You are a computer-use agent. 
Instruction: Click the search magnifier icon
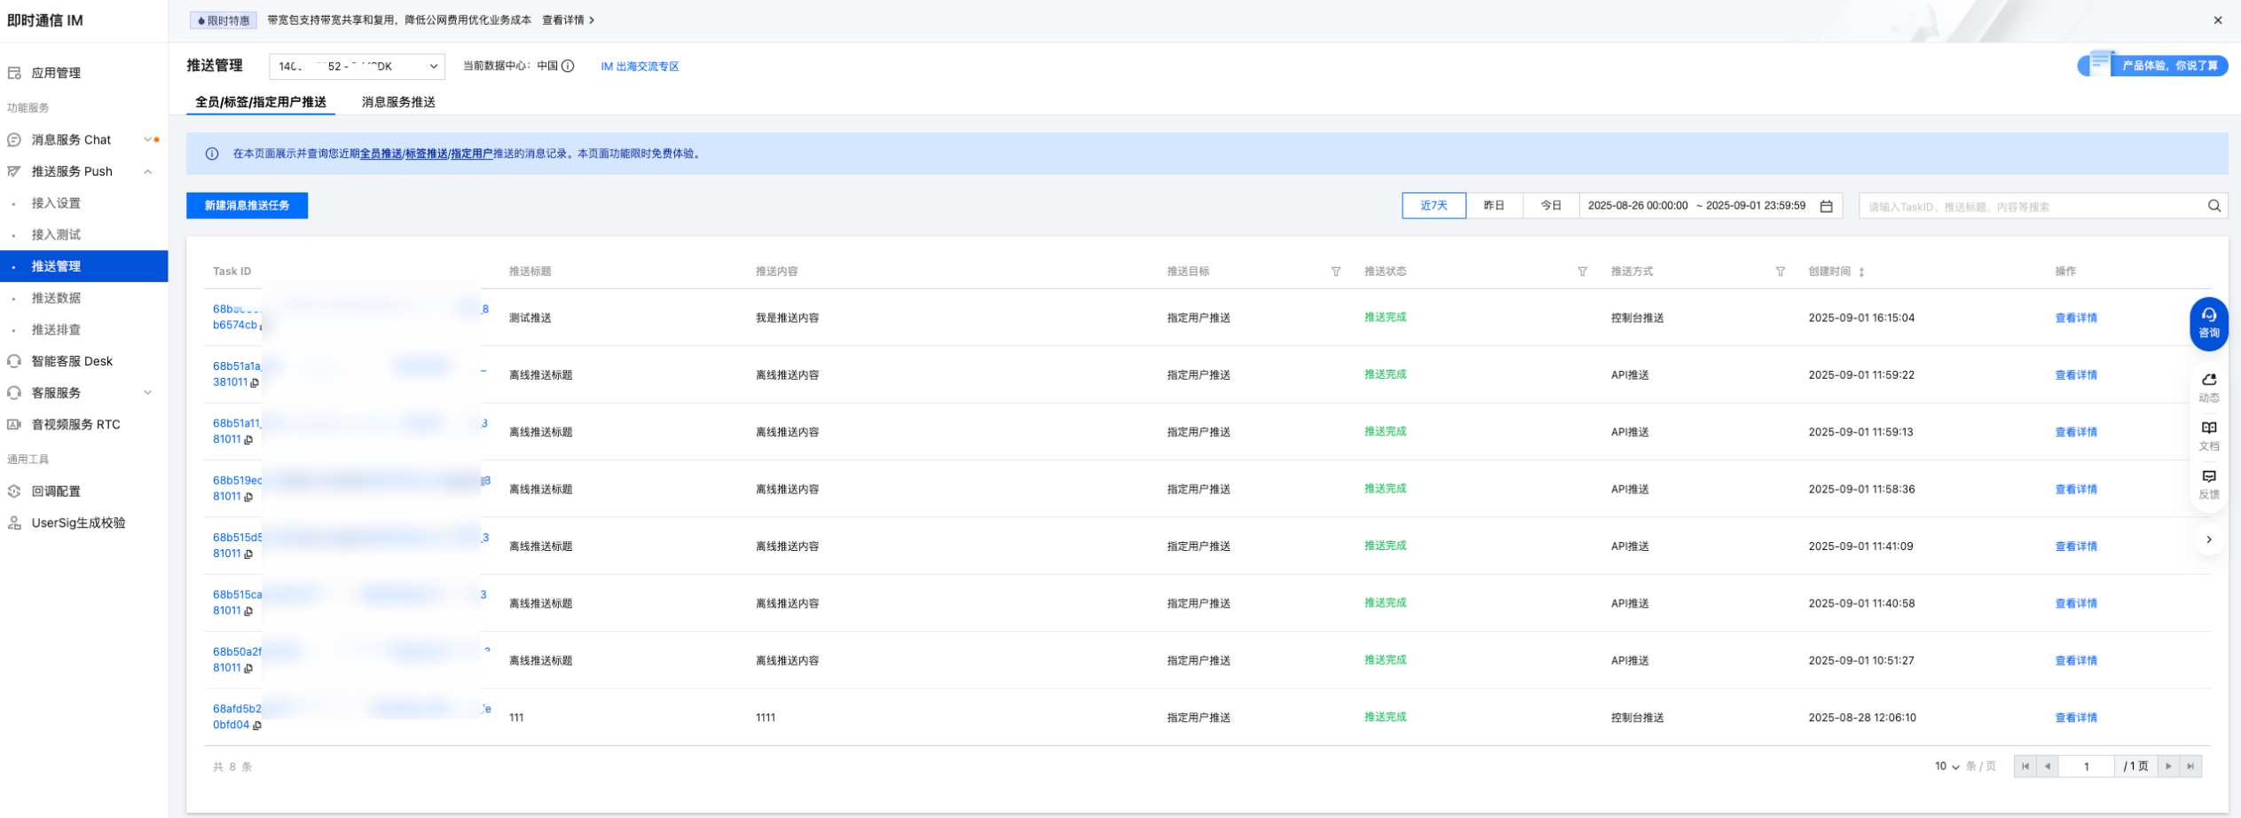pyautogui.click(x=2213, y=206)
